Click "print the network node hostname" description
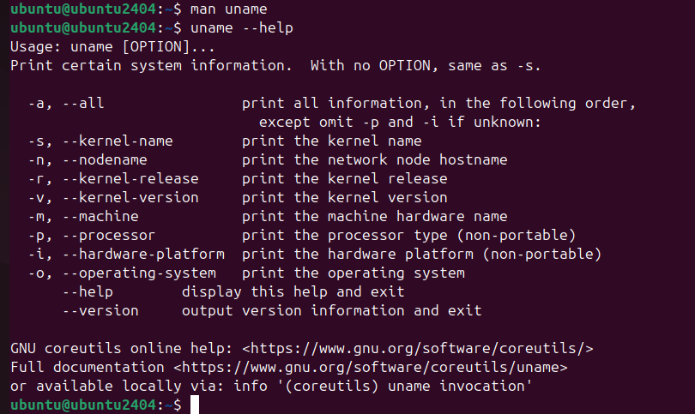 point(374,160)
